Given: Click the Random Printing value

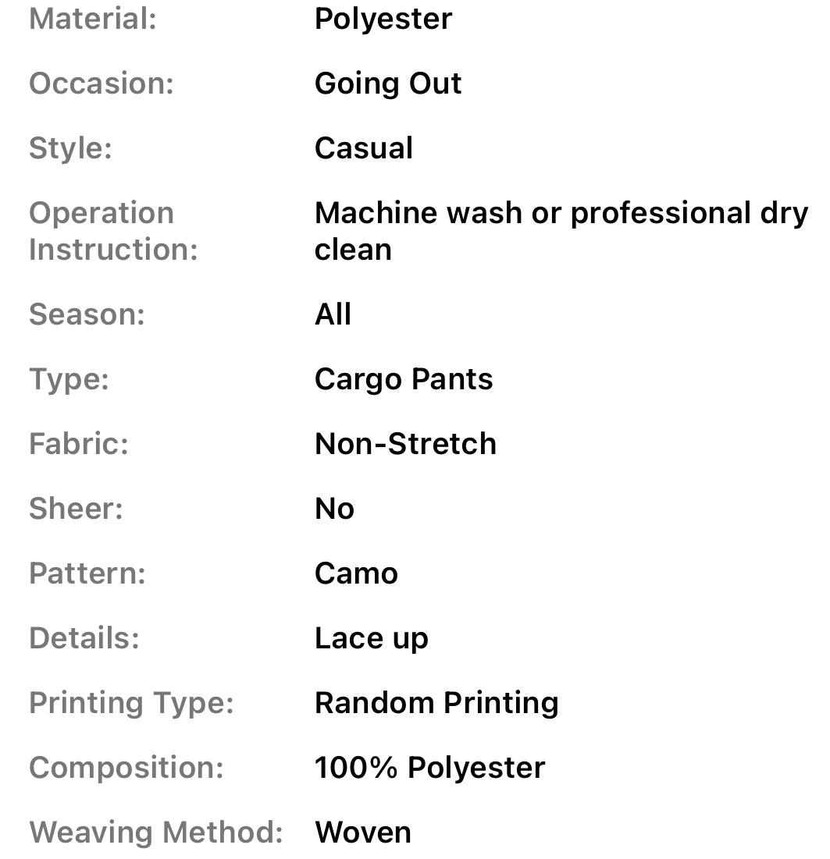Looking at the screenshot, I should (436, 703).
